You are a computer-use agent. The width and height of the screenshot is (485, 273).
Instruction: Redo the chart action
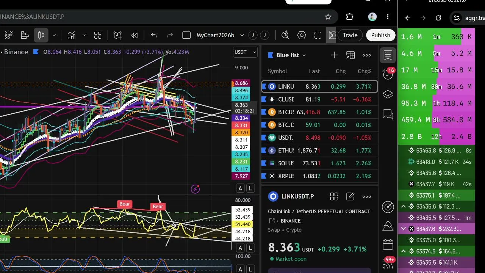(x=170, y=35)
